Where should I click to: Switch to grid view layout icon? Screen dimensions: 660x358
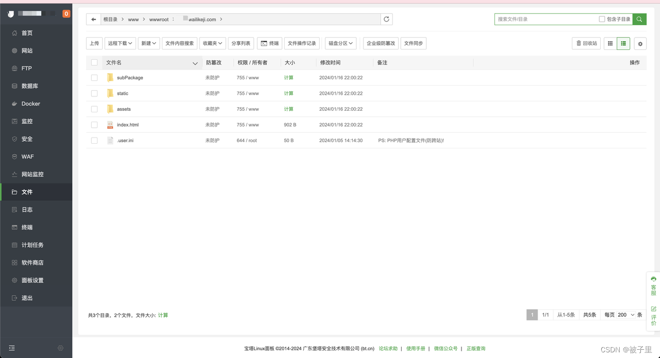coord(610,43)
